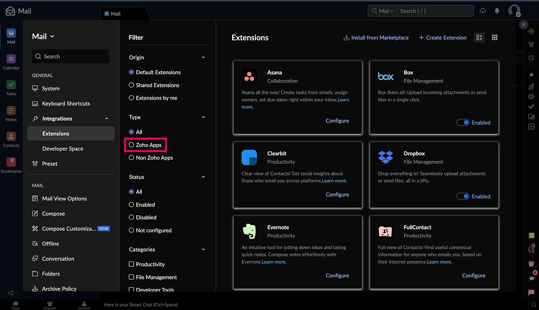Click Install from Marketplace
Image resolution: width=539 pixels, height=310 pixels.
pos(376,38)
